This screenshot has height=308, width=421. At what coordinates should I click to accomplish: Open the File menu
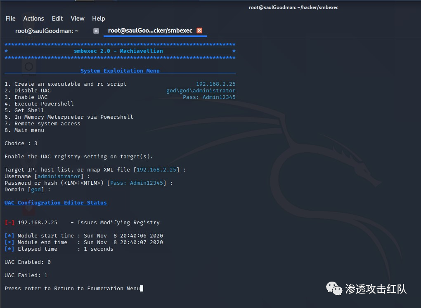pos(10,19)
